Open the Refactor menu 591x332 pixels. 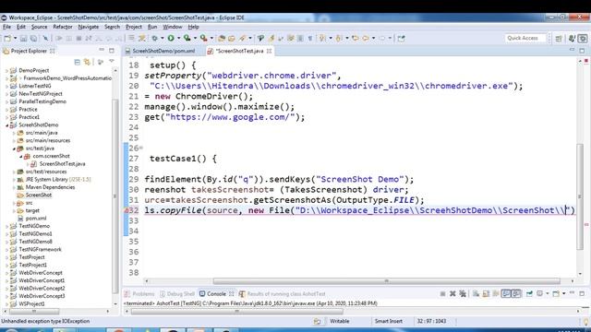pyautogui.click(x=62, y=27)
